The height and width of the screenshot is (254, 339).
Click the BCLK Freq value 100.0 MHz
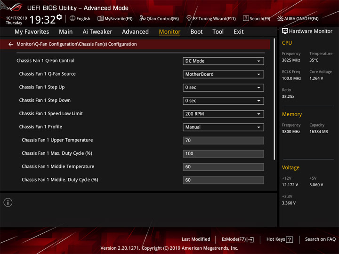click(291, 79)
